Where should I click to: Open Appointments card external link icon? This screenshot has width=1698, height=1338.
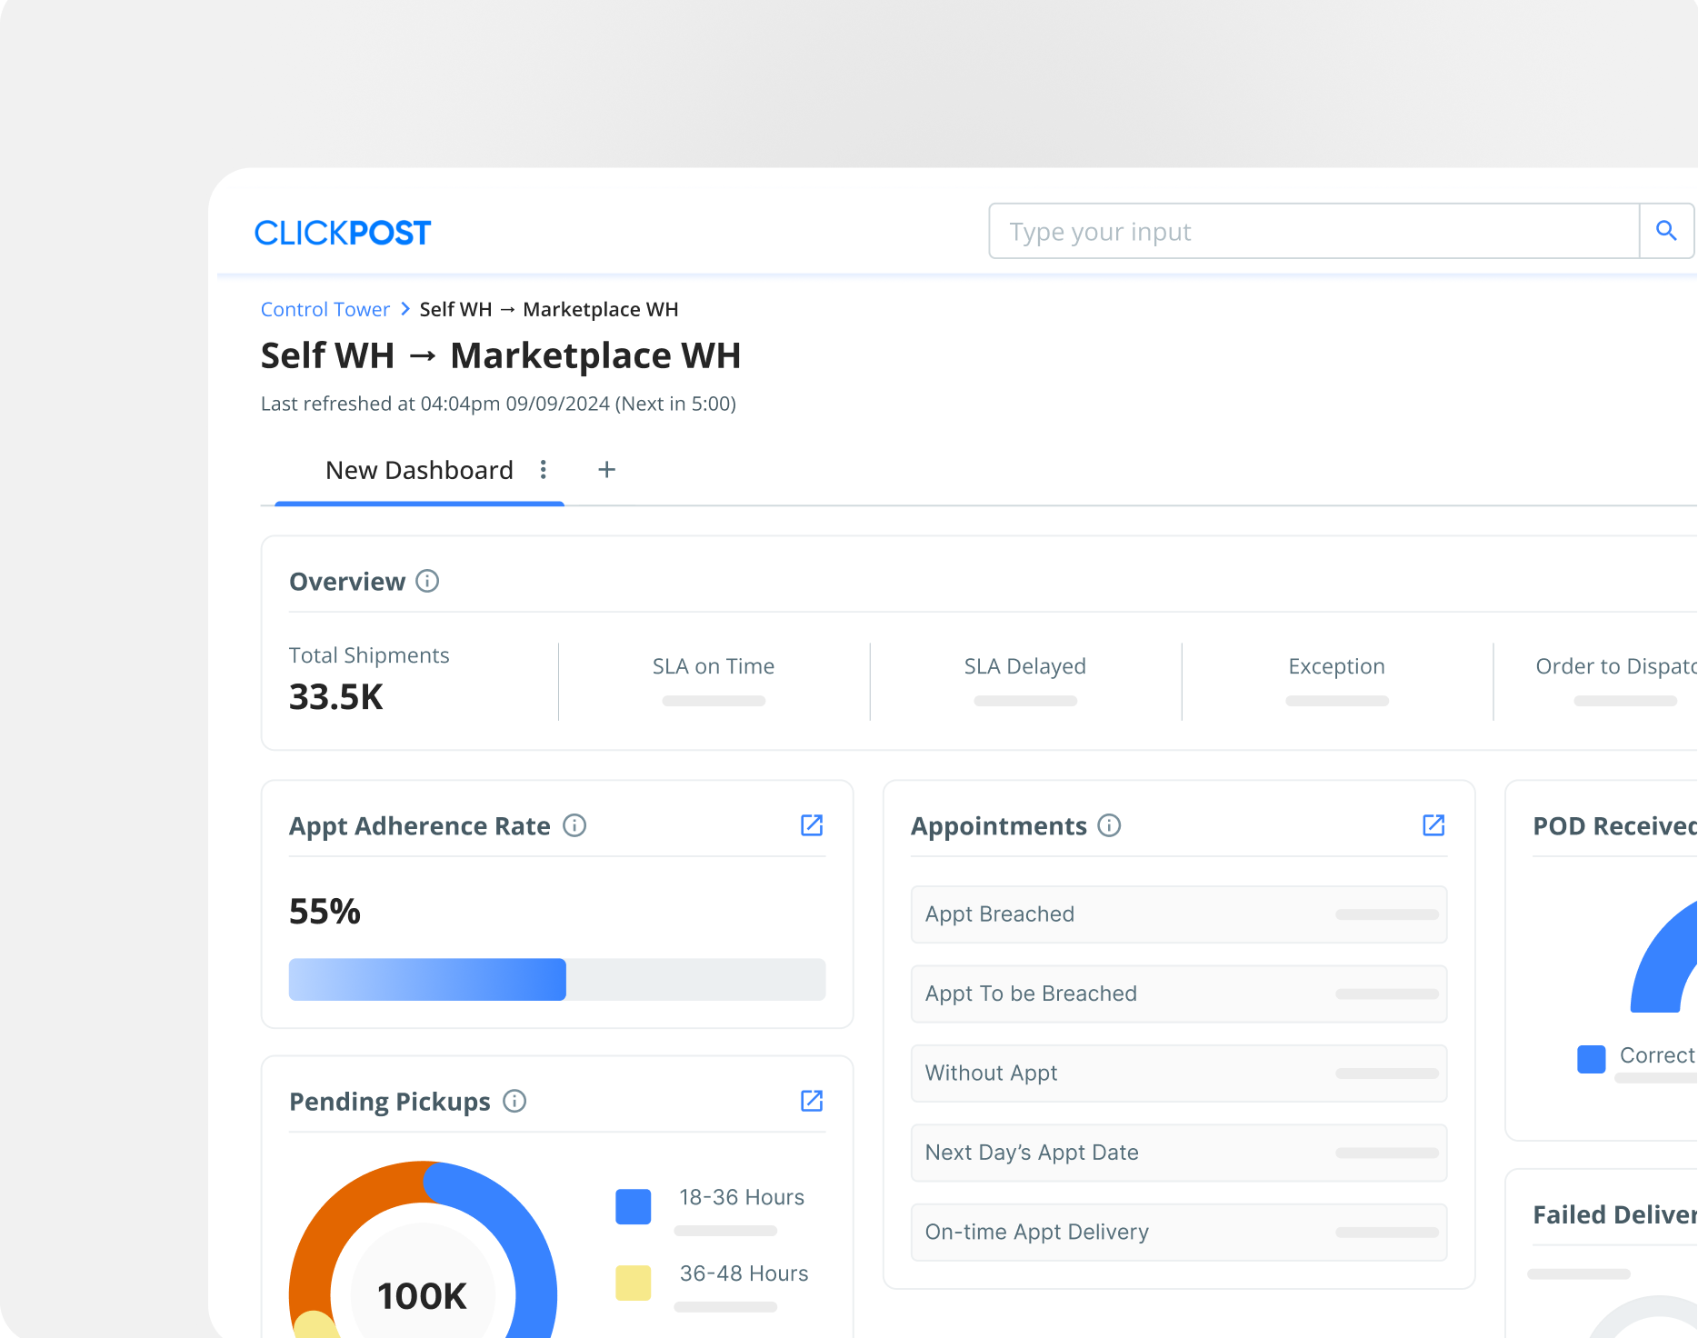click(1433, 825)
